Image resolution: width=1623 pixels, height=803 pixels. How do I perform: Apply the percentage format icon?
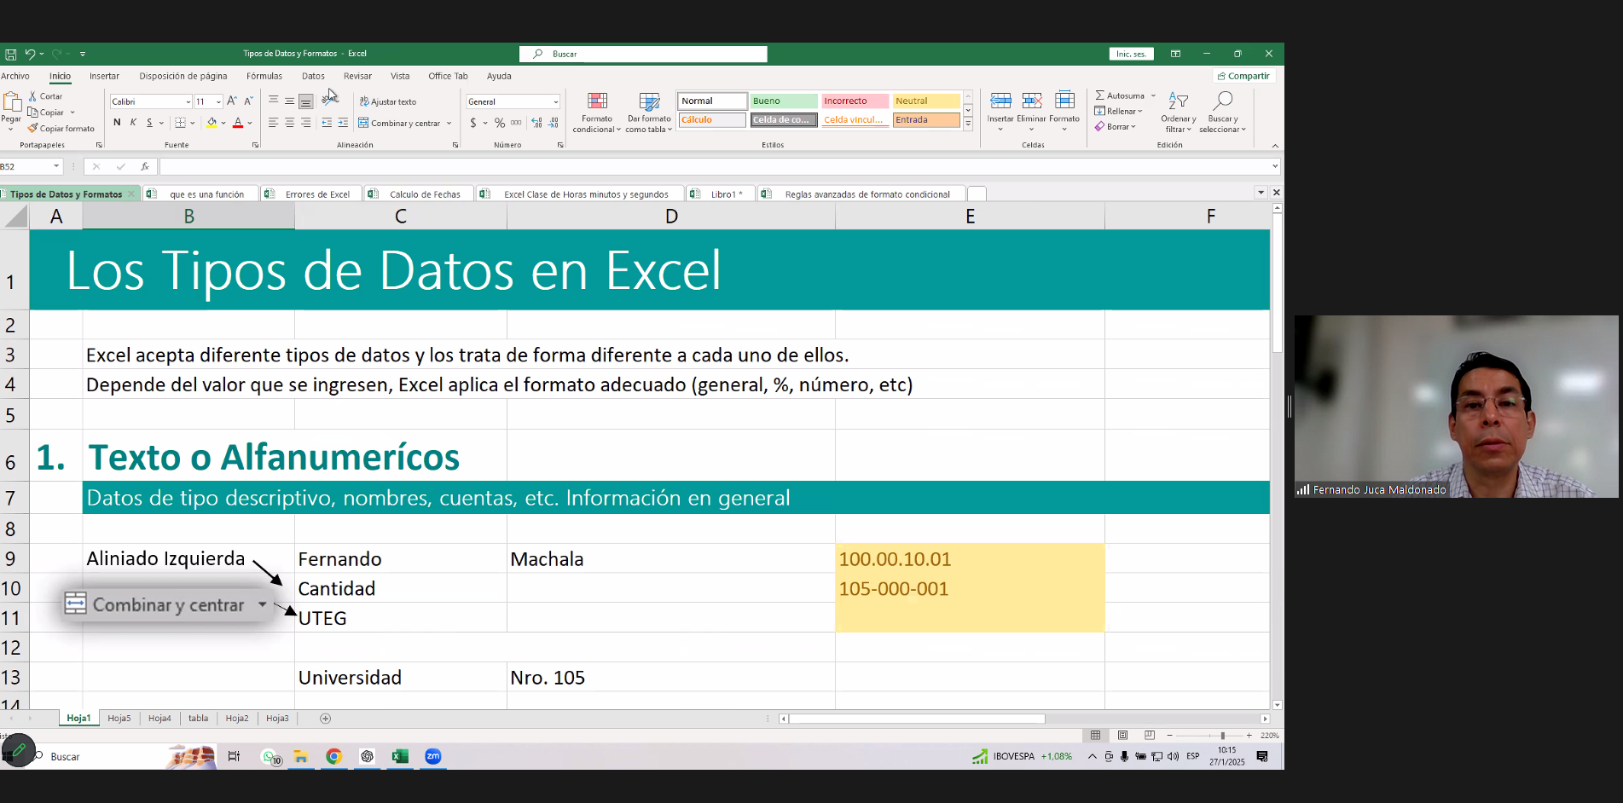click(x=499, y=123)
